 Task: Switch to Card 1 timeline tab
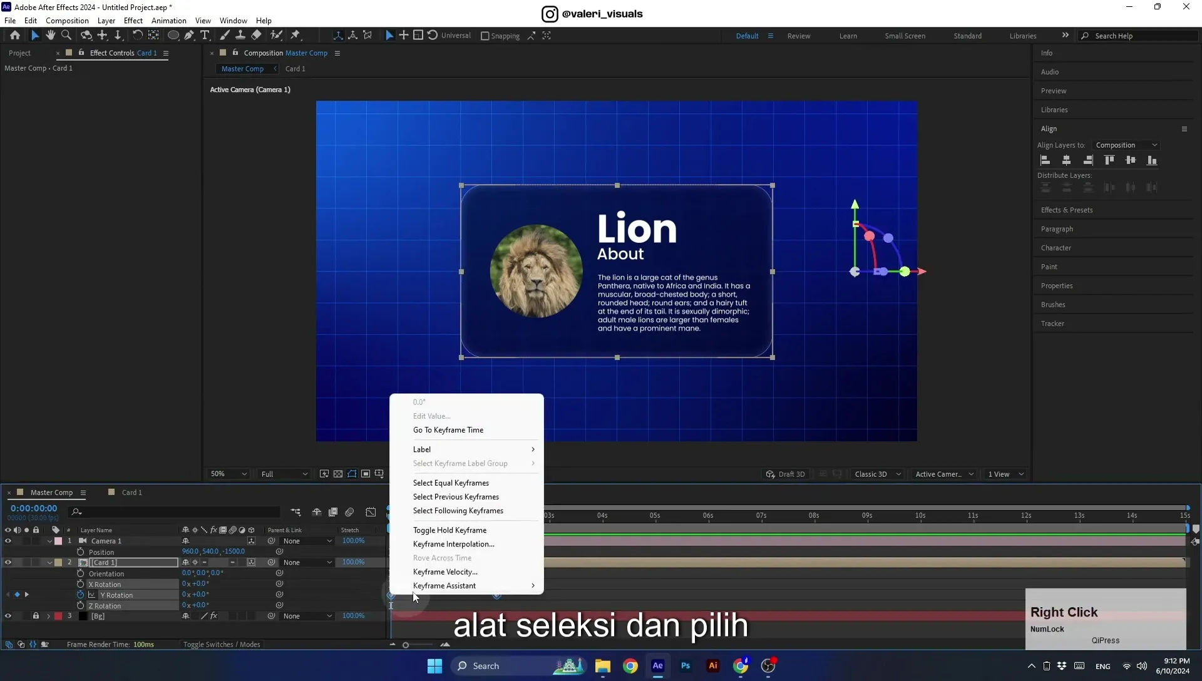coord(131,493)
